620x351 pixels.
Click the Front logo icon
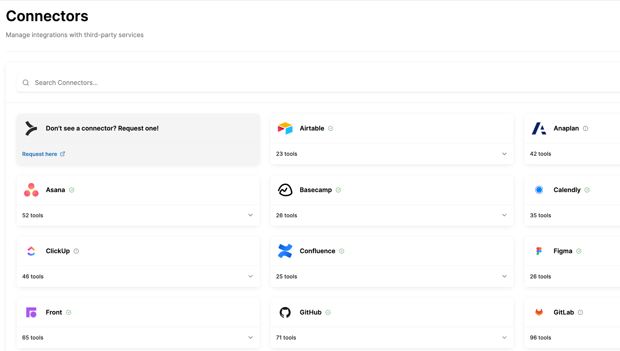(x=31, y=312)
